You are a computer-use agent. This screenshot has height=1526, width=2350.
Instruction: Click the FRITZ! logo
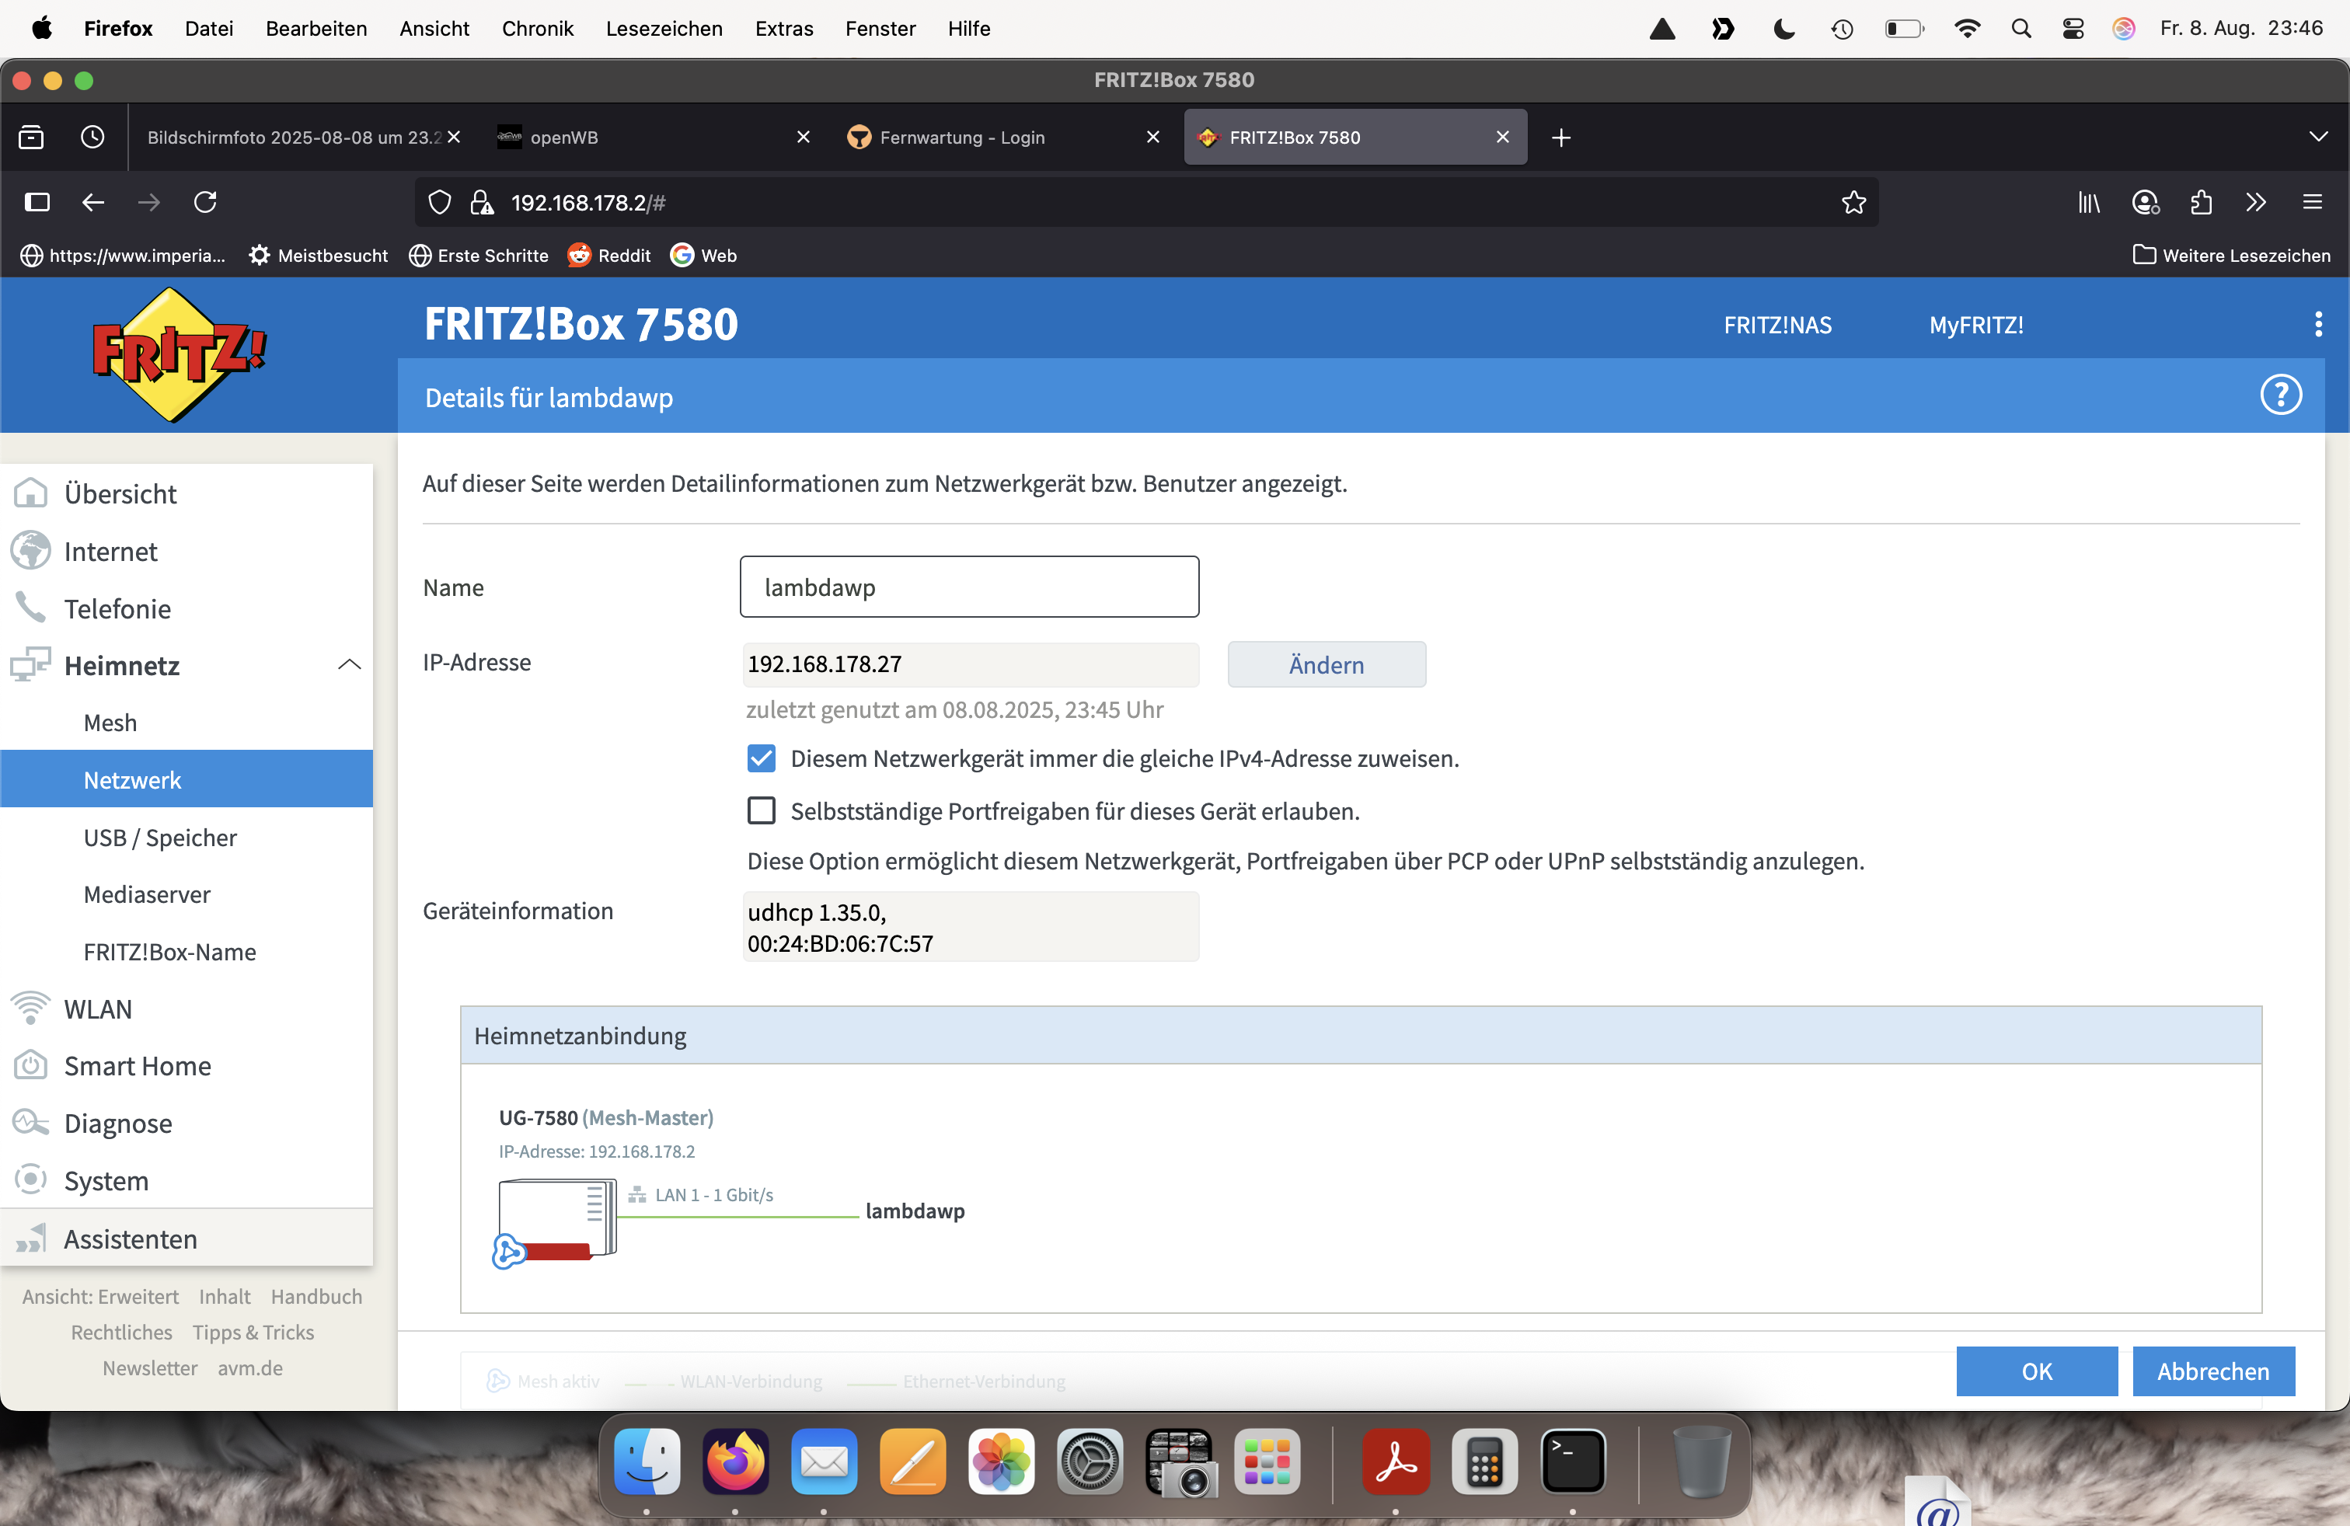click(179, 354)
